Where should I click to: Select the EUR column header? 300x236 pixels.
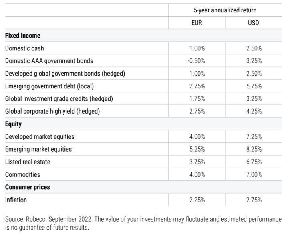pos(197,23)
